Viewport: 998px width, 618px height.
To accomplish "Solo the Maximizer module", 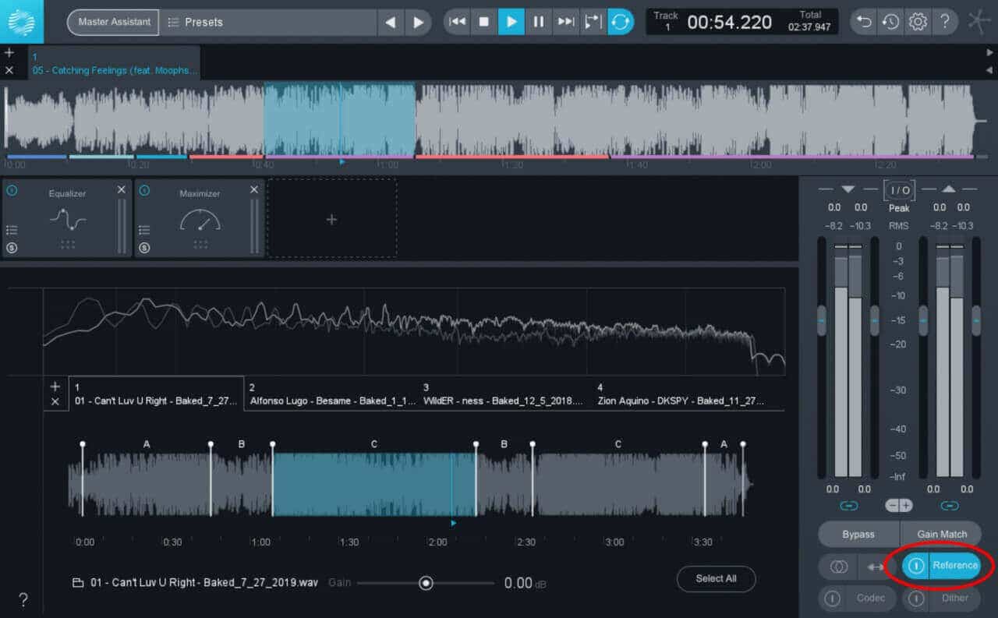I will coord(144,248).
